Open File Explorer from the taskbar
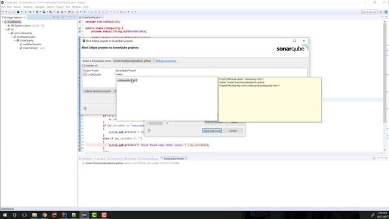 (35, 215)
